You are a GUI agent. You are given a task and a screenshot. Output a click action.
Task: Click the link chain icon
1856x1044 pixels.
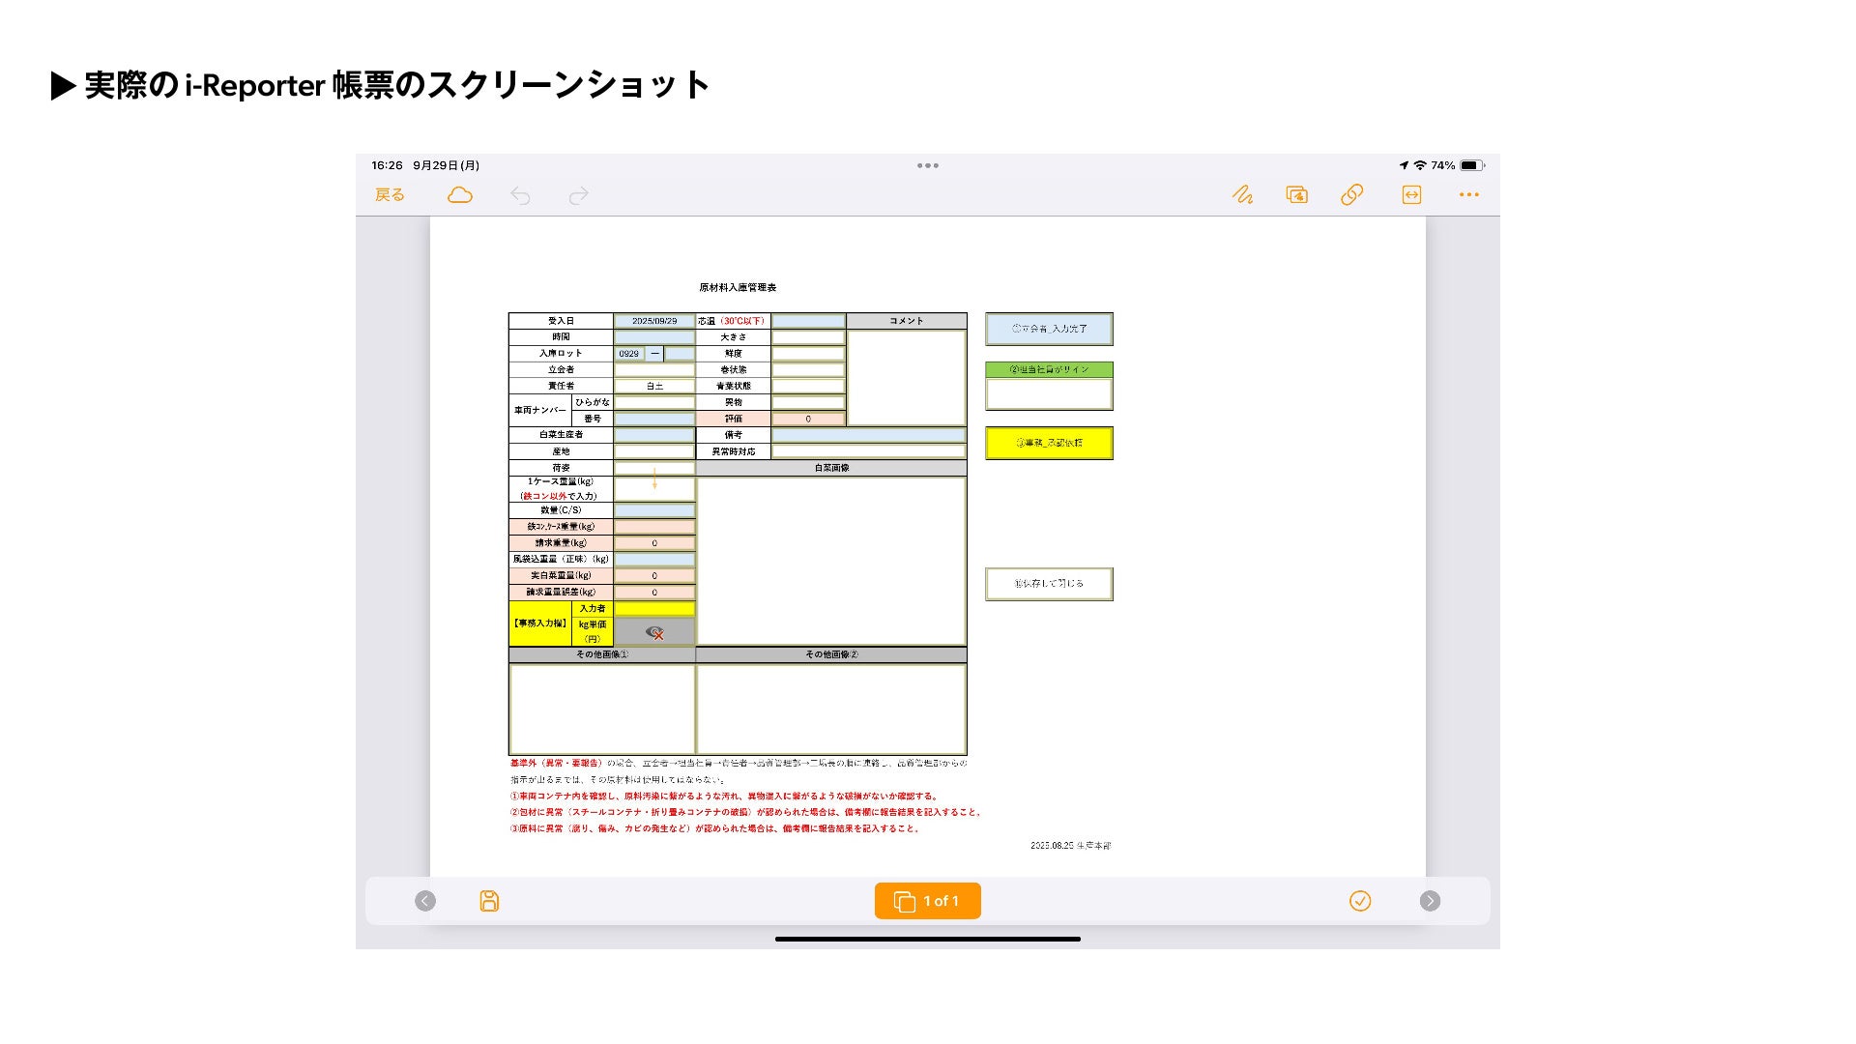click(x=1351, y=195)
